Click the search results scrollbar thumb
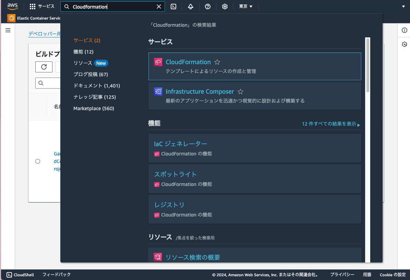Image resolution: width=410 pixels, height=280 pixels. point(367,66)
